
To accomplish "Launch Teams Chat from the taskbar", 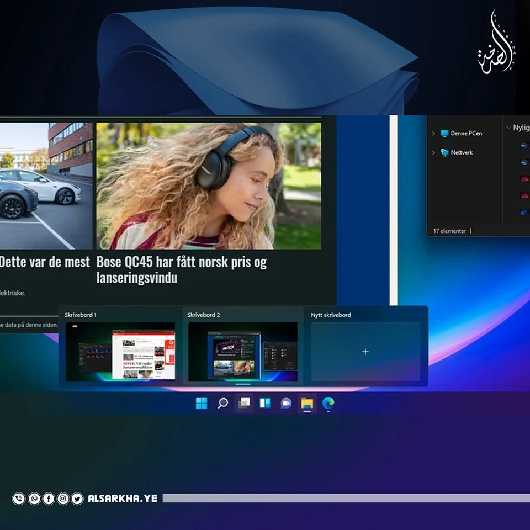I will 286,404.
